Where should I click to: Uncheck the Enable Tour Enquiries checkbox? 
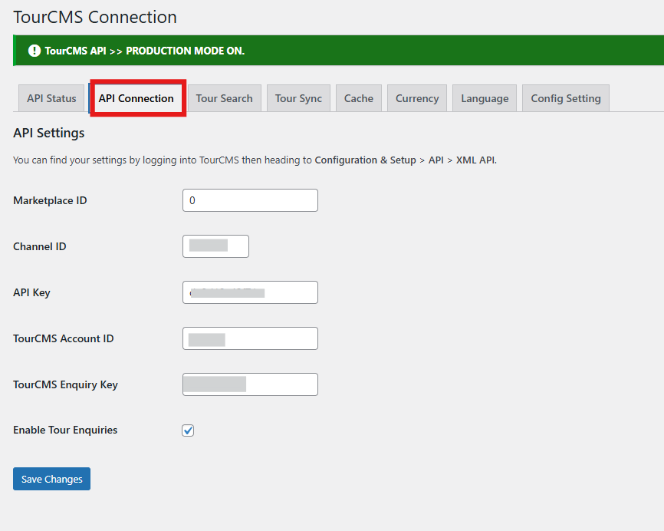(x=188, y=430)
